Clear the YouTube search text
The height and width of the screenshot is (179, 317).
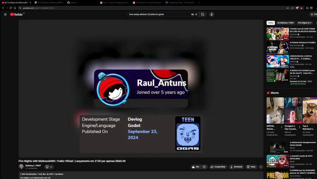coord(196,14)
